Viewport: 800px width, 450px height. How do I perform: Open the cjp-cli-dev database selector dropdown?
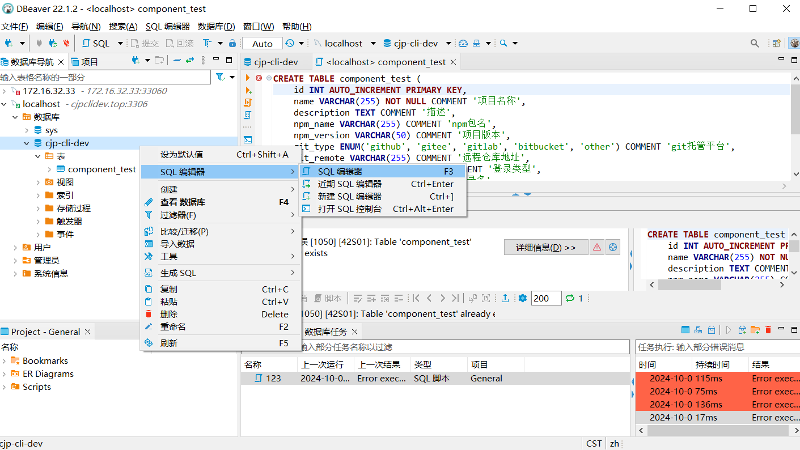448,43
